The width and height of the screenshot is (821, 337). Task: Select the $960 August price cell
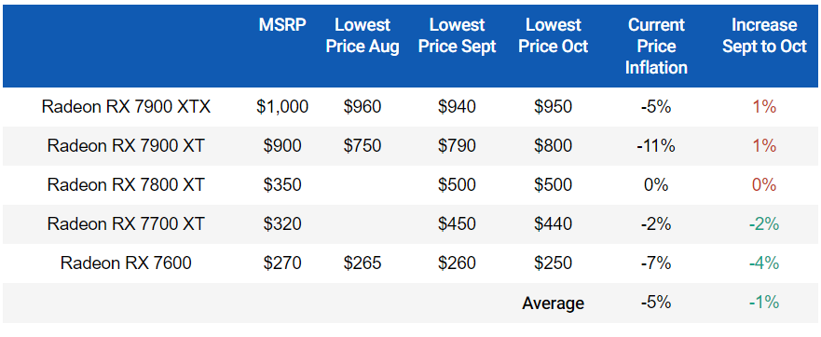tap(363, 107)
